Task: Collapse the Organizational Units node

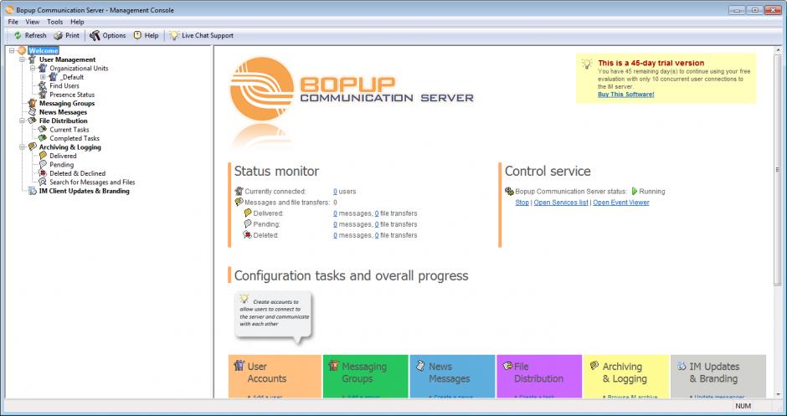Action: coord(33,69)
